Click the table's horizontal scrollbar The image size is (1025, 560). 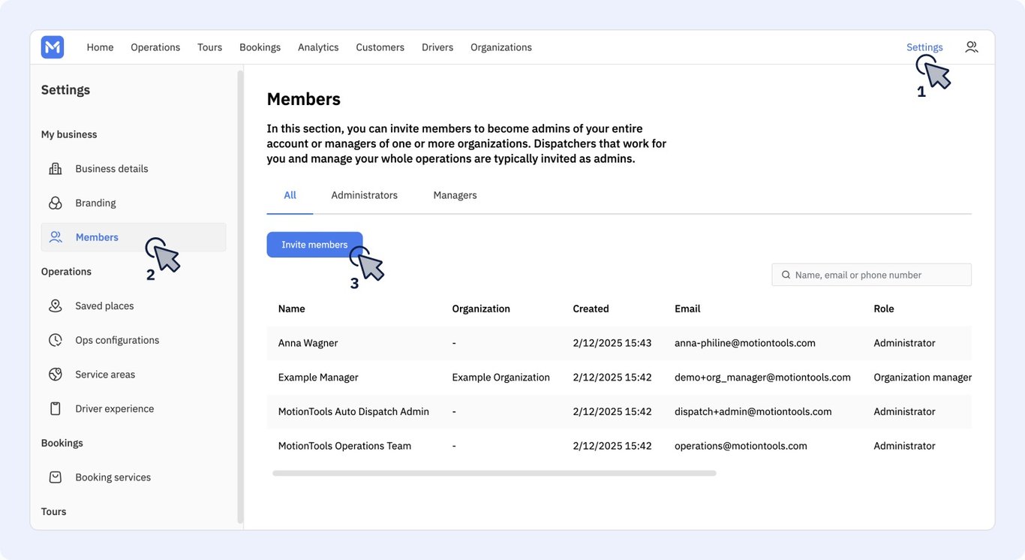(494, 474)
